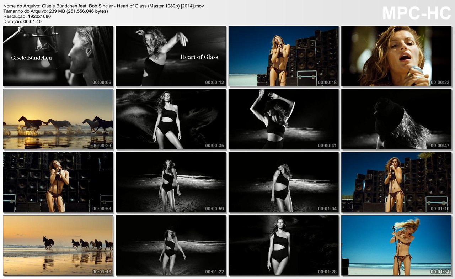
Task: Select the back-turned pose thumbnail at 00:01:04
Action: tap(284, 182)
